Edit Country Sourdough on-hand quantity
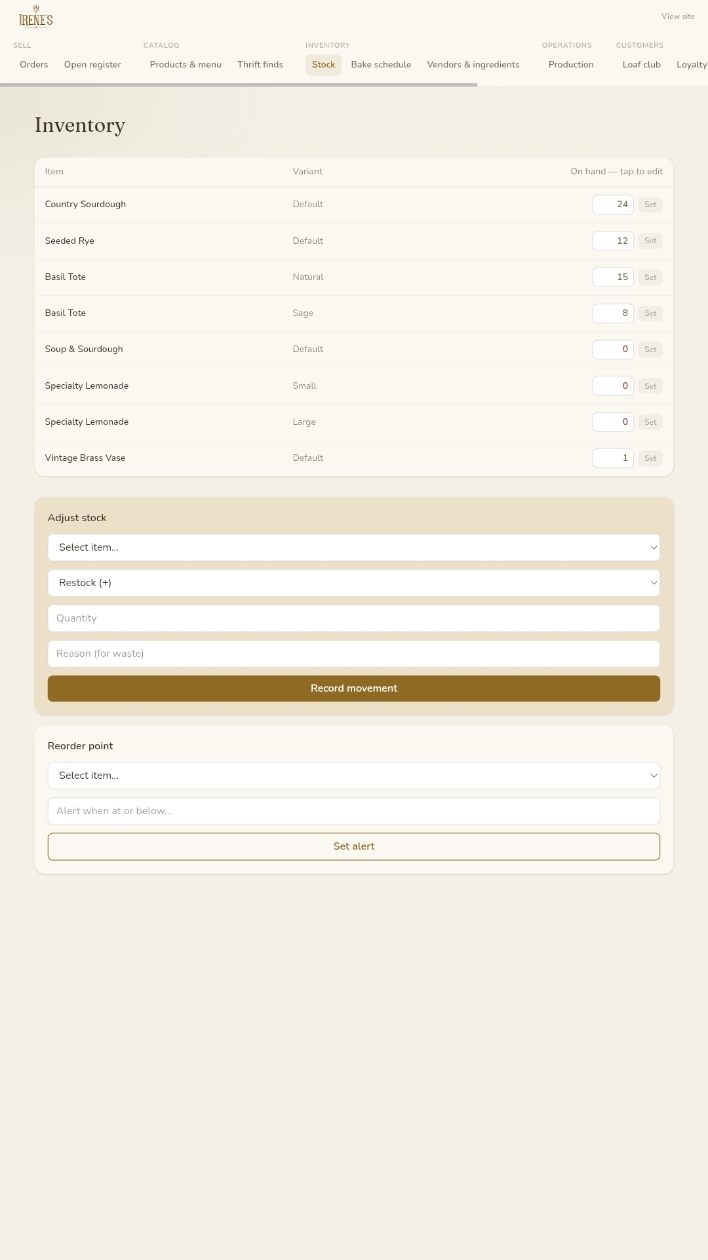This screenshot has width=708, height=1260. pyautogui.click(x=613, y=205)
